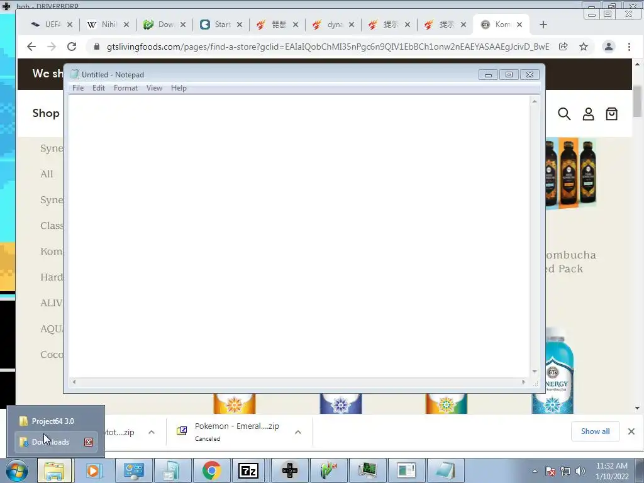Click Show all downloads
Screen dimensions: 644x483
pyautogui.click(x=595, y=431)
